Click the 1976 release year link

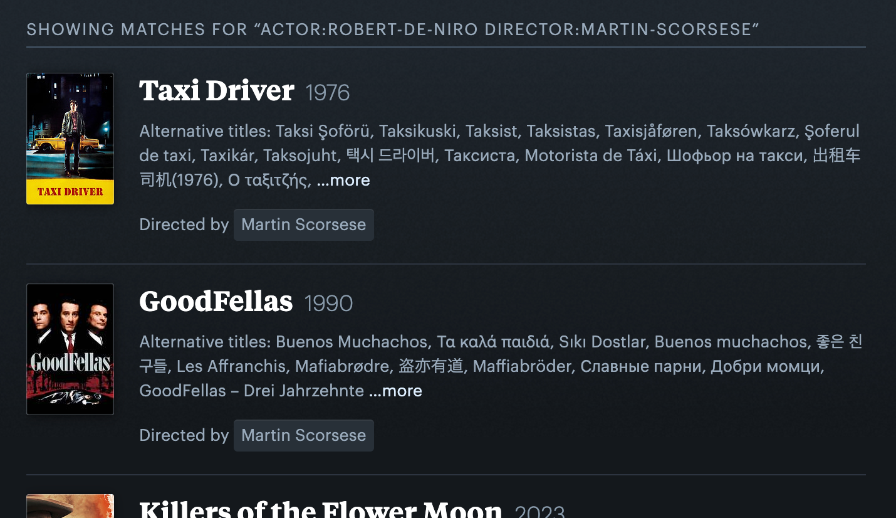(327, 93)
